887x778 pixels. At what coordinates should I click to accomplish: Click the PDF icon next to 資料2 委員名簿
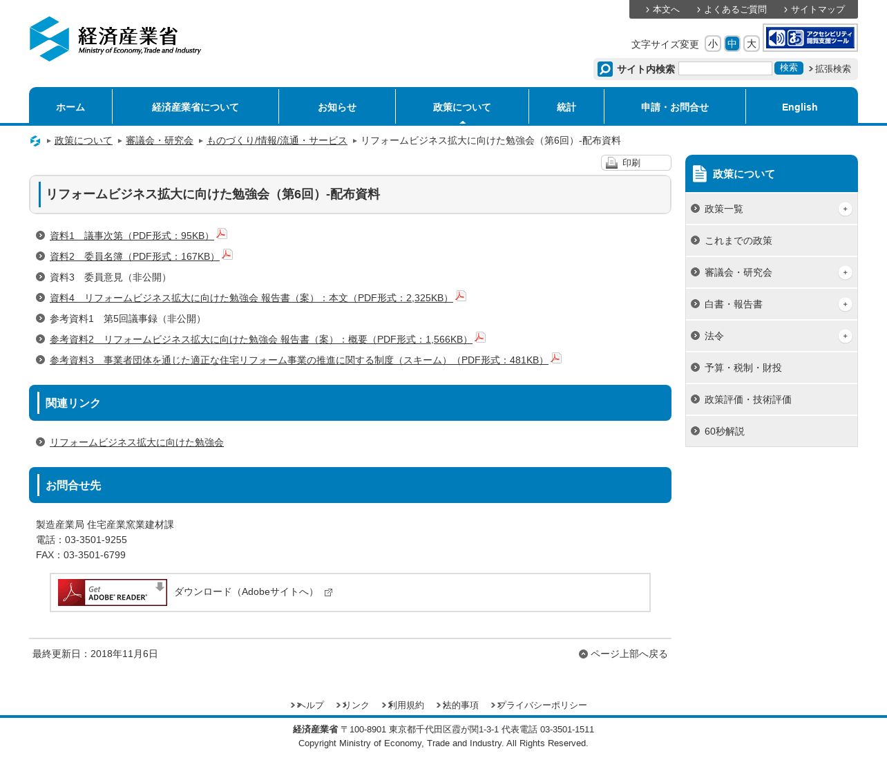click(227, 254)
